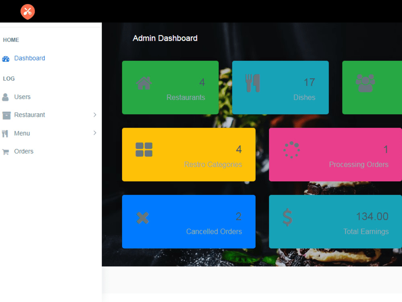
Task: Click the Total Earnings label
Action: 366,232
